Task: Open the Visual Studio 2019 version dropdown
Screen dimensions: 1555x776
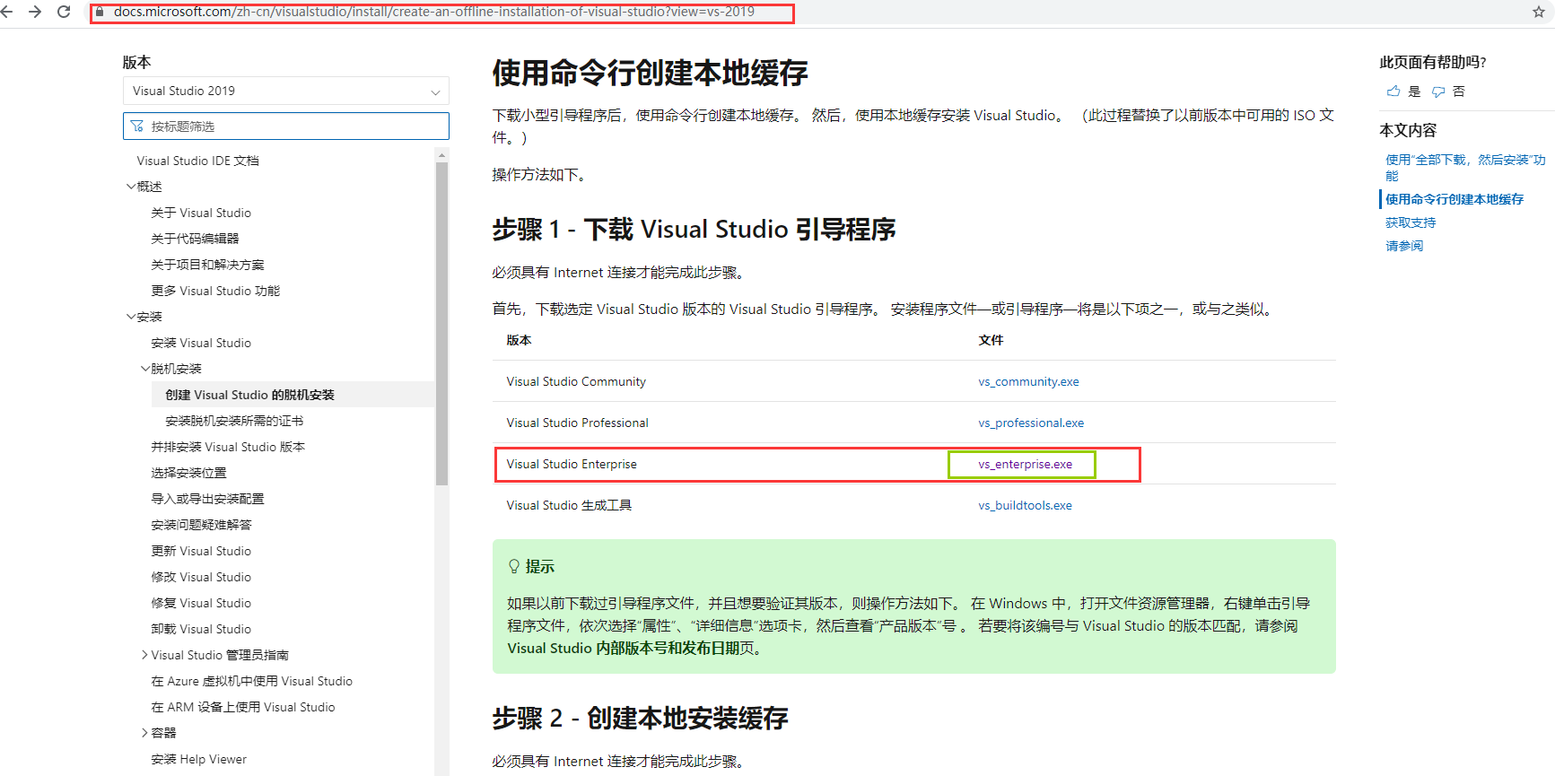Action: coord(285,91)
